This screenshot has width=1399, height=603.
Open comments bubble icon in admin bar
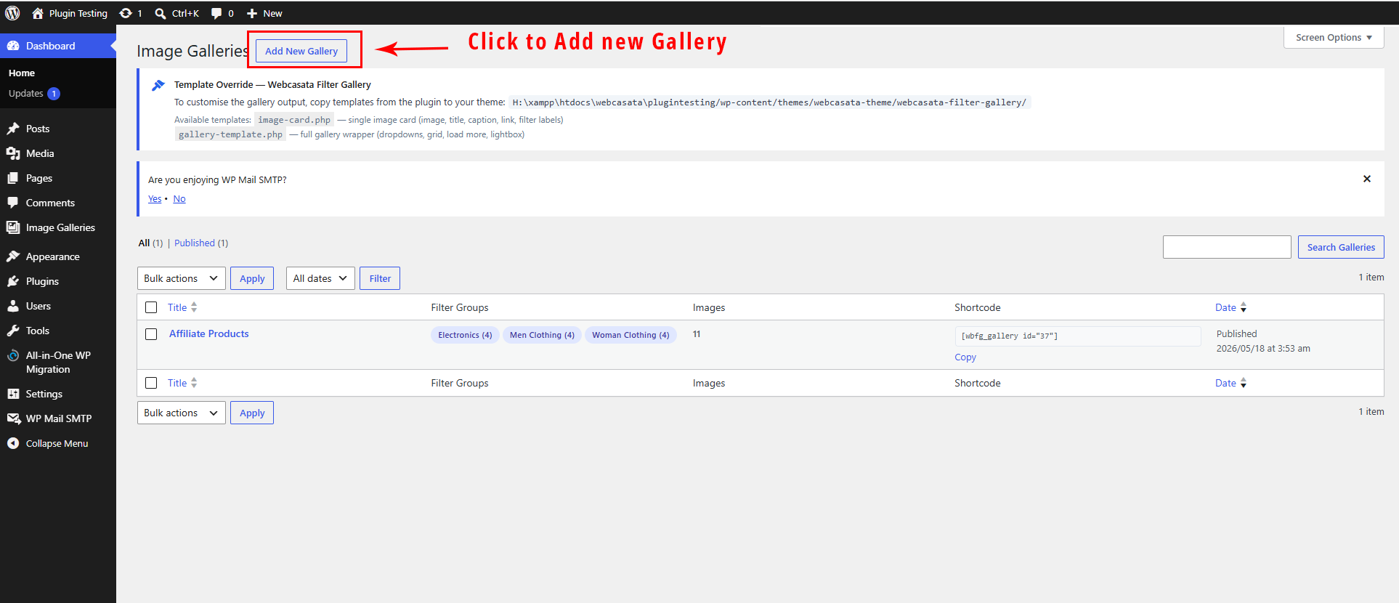(x=216, y=13)
